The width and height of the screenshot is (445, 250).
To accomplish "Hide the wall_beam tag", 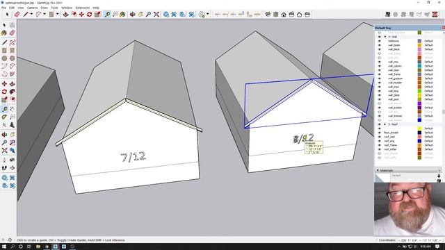I will [x=380, y=45].
